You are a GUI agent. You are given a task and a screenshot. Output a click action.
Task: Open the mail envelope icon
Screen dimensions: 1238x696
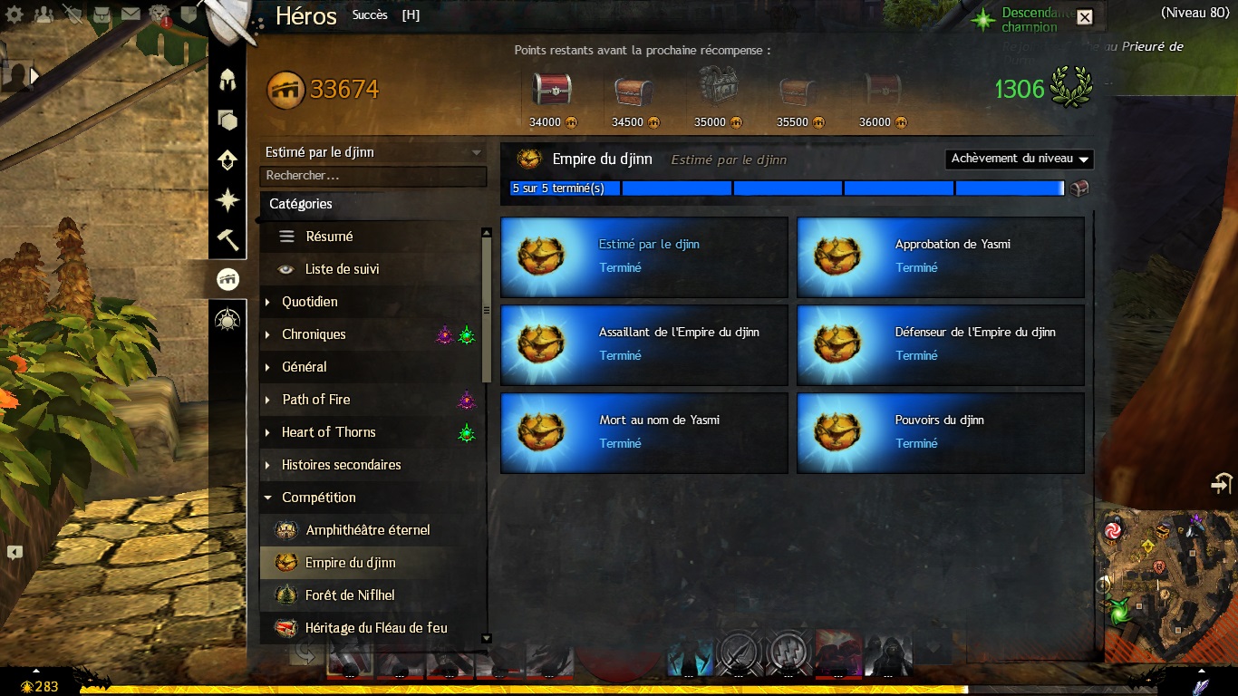pyautogui.click(x=131, y=14)
